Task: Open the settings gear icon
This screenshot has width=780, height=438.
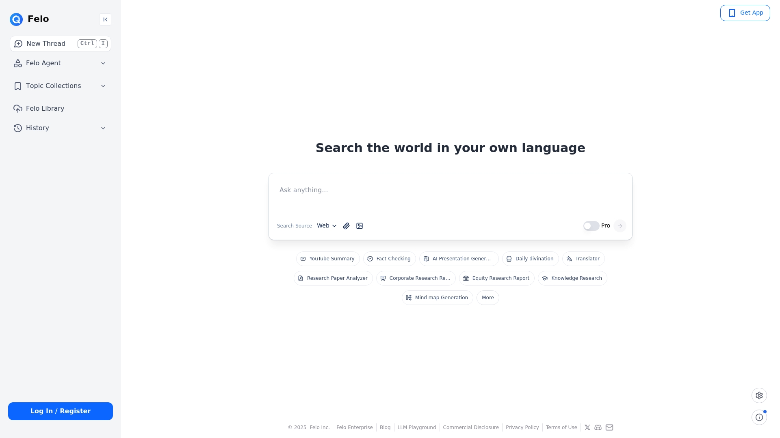Action: (x=759, y=395)
